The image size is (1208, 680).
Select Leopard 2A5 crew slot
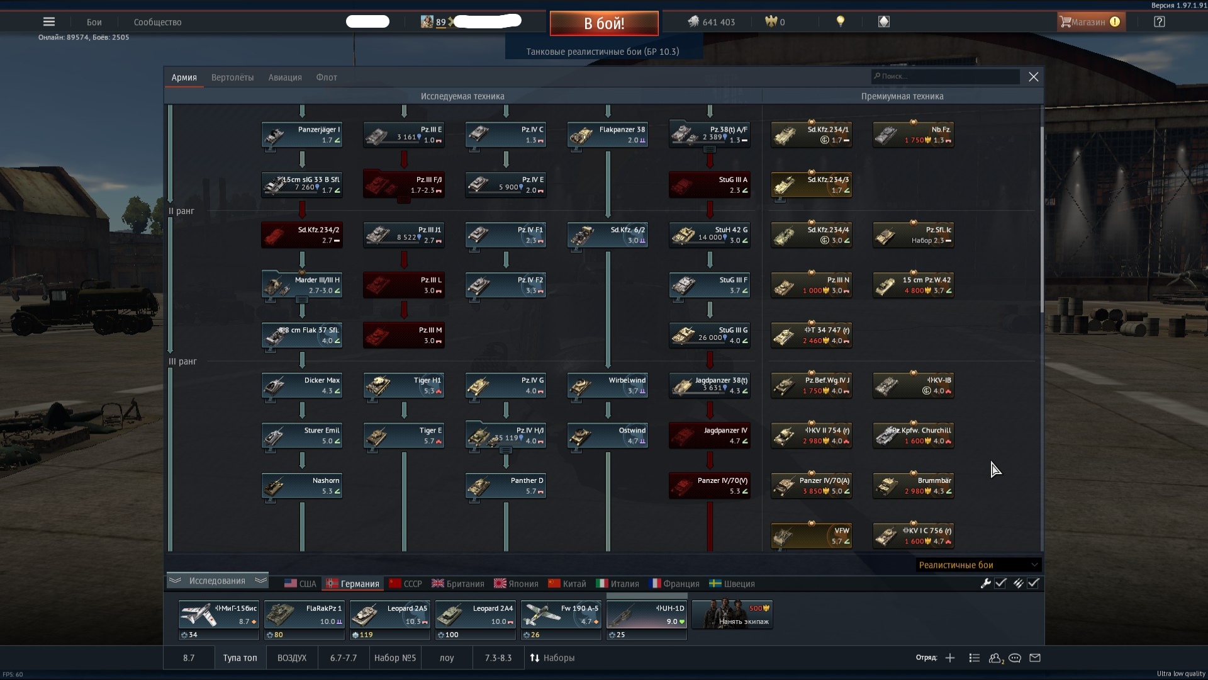[x=390, y=620]
